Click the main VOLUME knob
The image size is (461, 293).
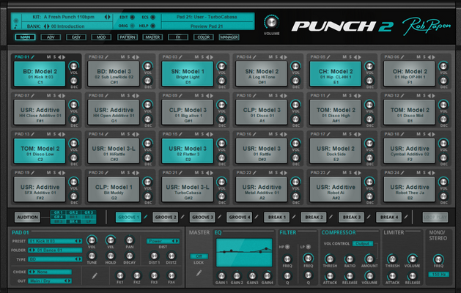[271, 22]
